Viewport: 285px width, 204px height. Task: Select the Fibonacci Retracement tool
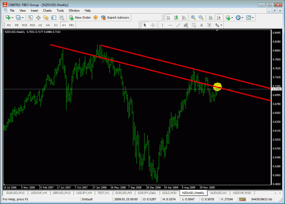click(x=194, y=25)
